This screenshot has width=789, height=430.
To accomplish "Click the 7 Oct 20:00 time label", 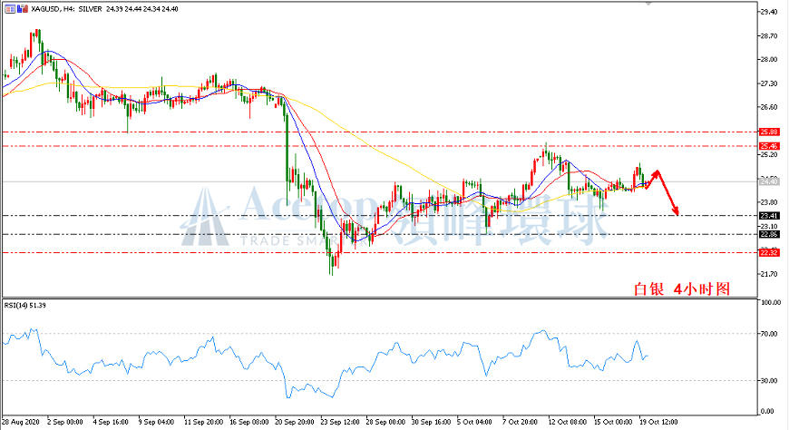I will [x=520, y=422].
